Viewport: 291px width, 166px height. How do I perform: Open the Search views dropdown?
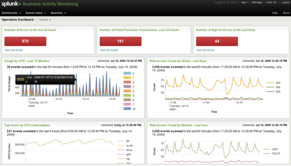(36, 13)
